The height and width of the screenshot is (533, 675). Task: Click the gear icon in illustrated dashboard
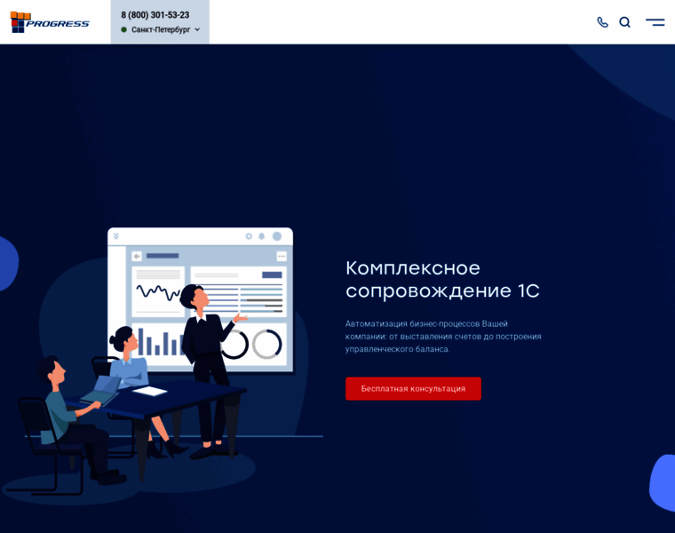[249, 236]
